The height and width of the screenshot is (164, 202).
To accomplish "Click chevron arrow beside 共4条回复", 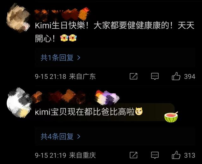I will pos(79,137).
